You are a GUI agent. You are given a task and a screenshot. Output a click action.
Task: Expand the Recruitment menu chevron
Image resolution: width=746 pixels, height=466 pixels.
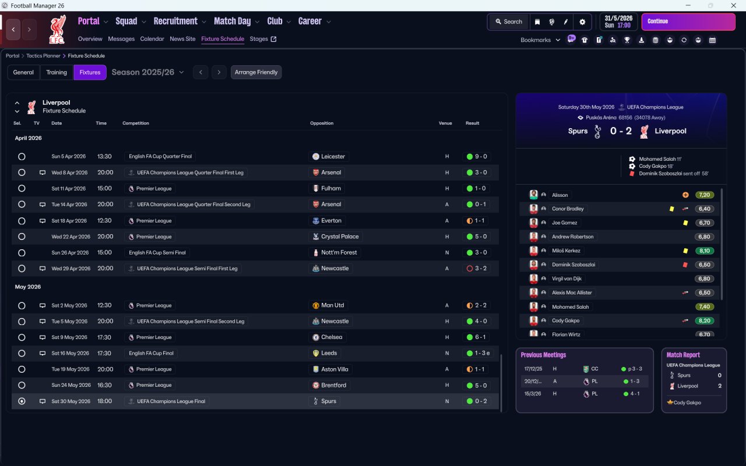(x=204, y=22)
